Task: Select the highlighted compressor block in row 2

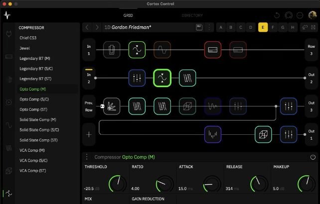Action: point(162,78)
